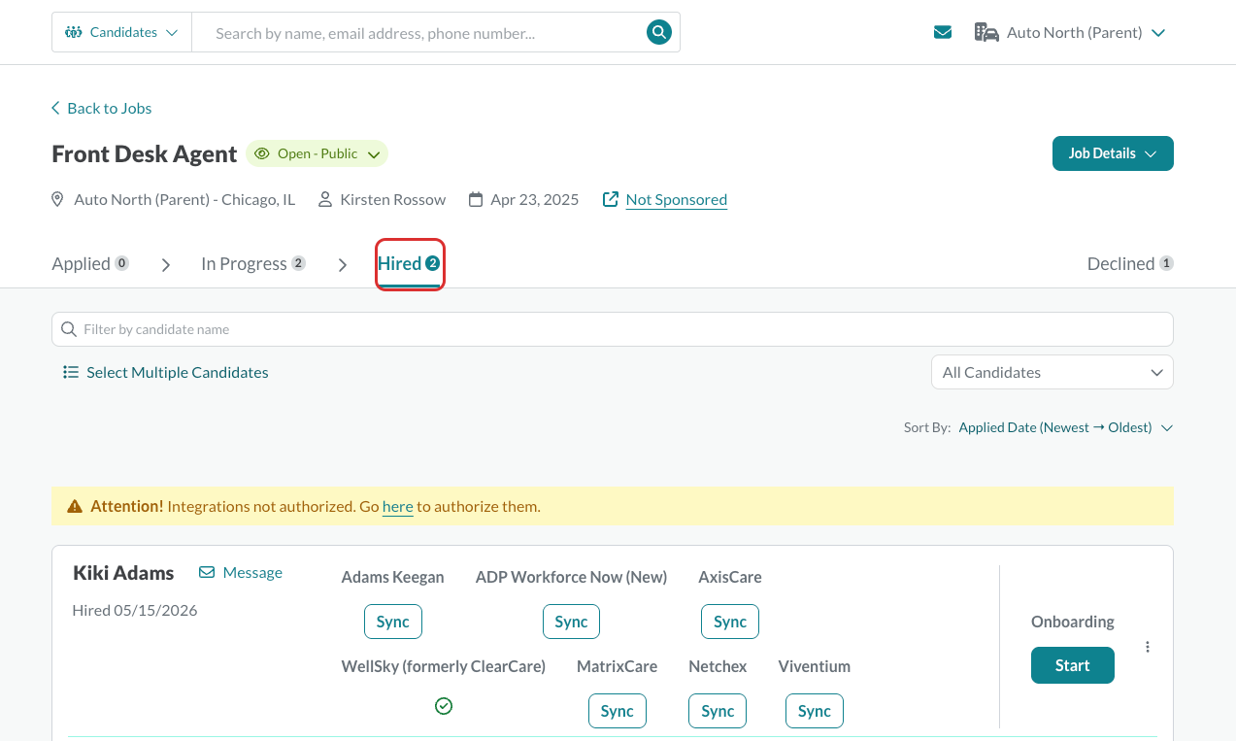Screen dimensions: 1236x741
Task: Click the dealership building icon beside Auto North
Action: (986, 32)
